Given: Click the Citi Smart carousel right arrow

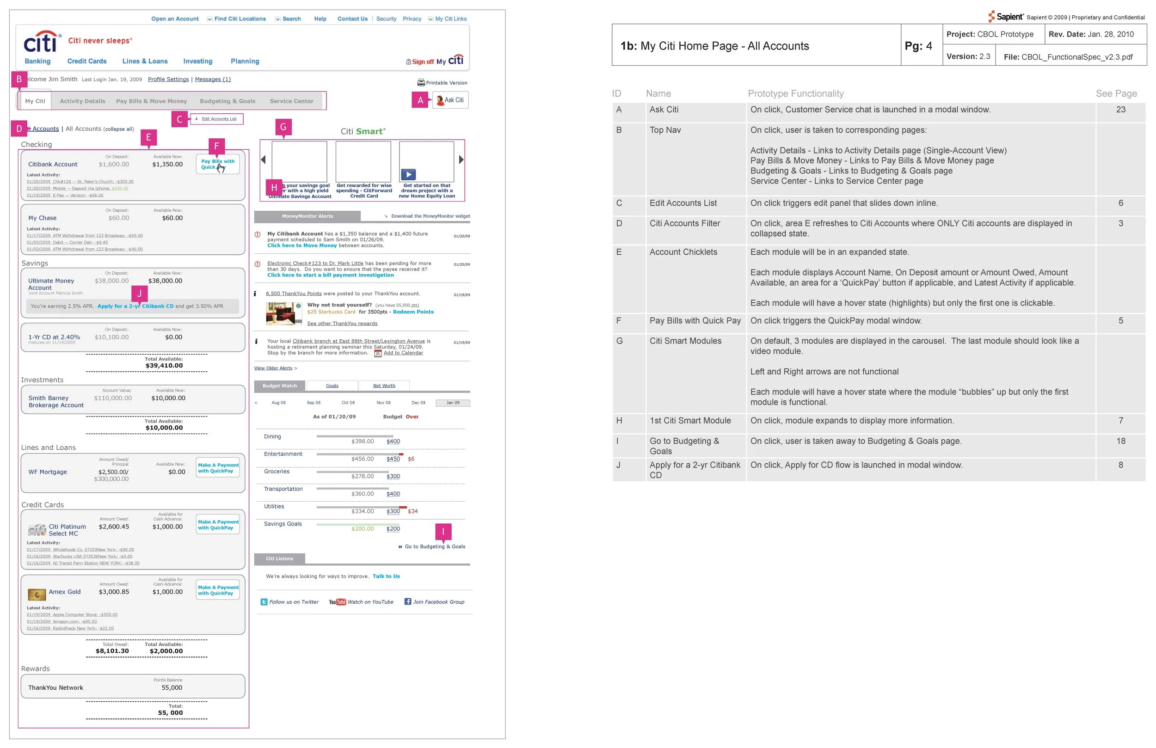Looking at the screenshot, I should click(461, 159).
